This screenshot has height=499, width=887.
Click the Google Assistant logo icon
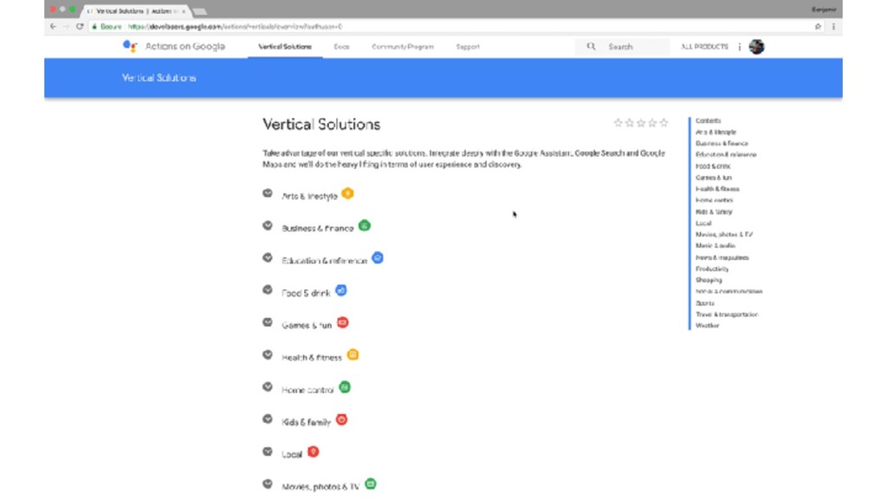[x=130, y=47]
